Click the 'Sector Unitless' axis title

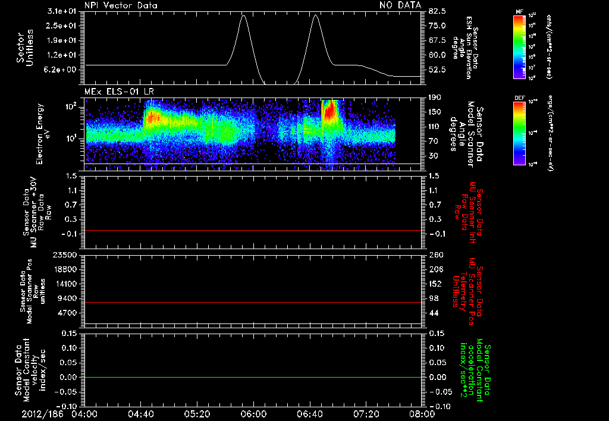[25, 48]
